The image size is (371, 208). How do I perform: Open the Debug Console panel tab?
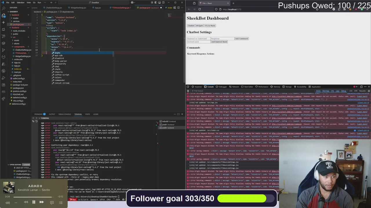(65, 114)
